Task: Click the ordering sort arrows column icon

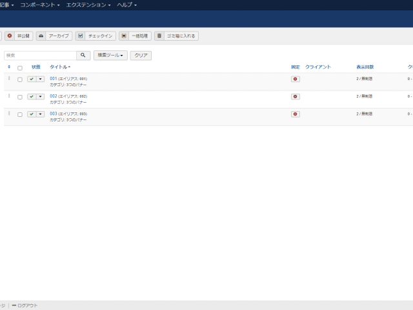Action: (9, 67)
